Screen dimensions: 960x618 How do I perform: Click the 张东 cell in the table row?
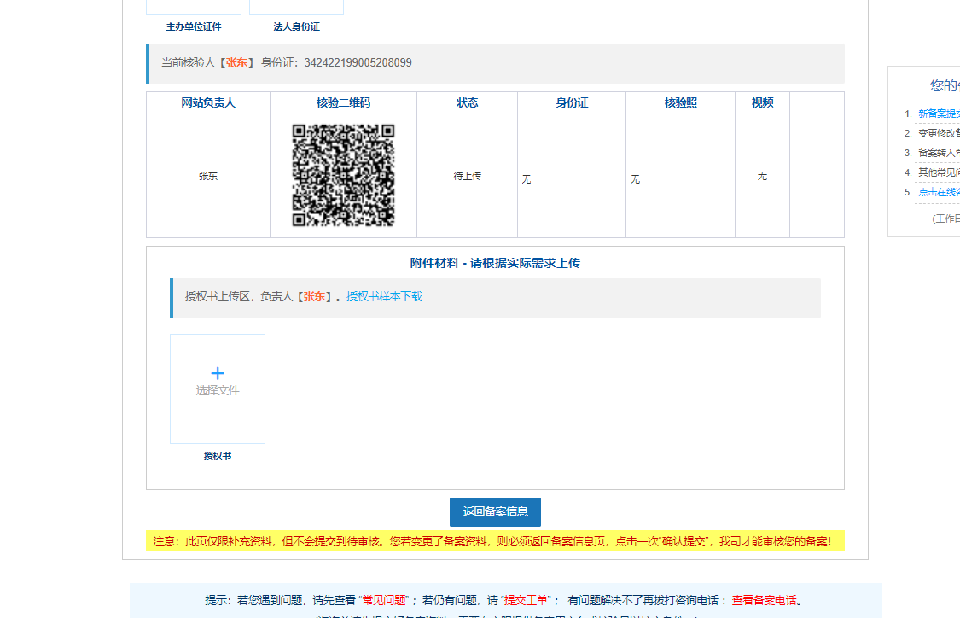click(x=208, y=176)
